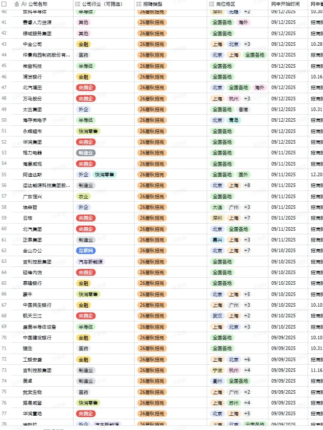Click company name 盛美半导体设备
Image resolution: width=323 pixels, height=430 pixels.
click(x=40, y=327)
